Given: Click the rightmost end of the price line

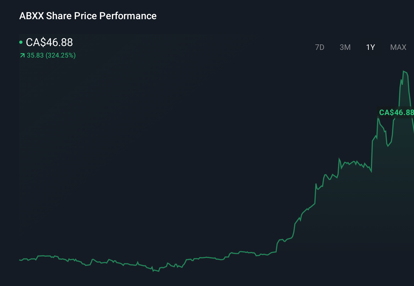Looking at the screenshot, I should pyautogui.click(x=413, y=129).
